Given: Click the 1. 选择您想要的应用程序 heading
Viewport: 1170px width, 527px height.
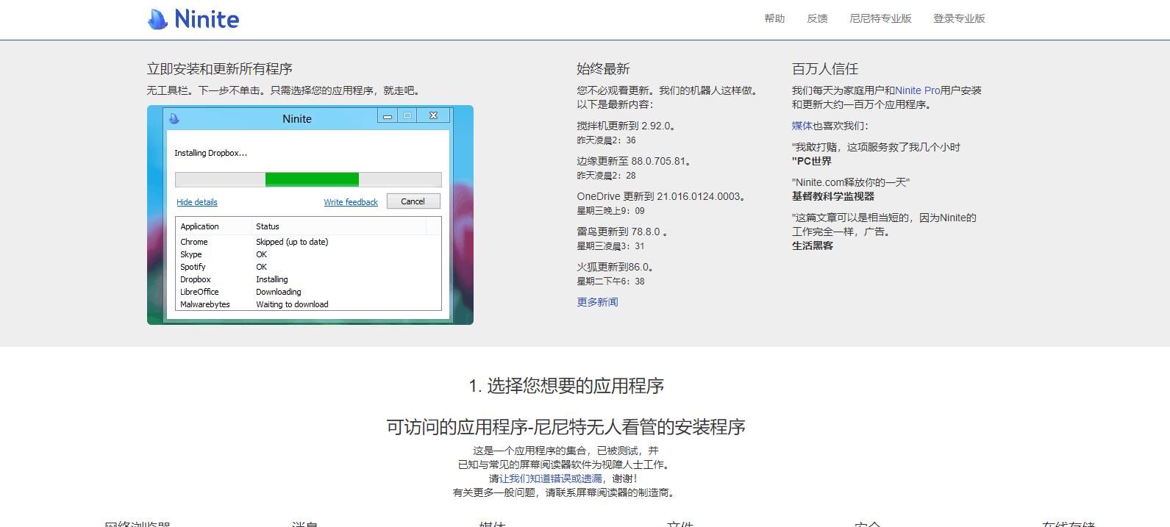Looking at the screenshot, I should [566, 386].
